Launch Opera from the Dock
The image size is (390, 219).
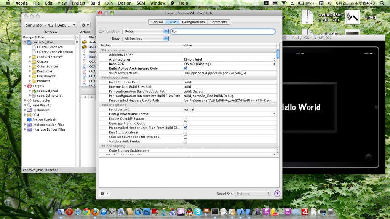pyautogui.click(x=69, y=212)
